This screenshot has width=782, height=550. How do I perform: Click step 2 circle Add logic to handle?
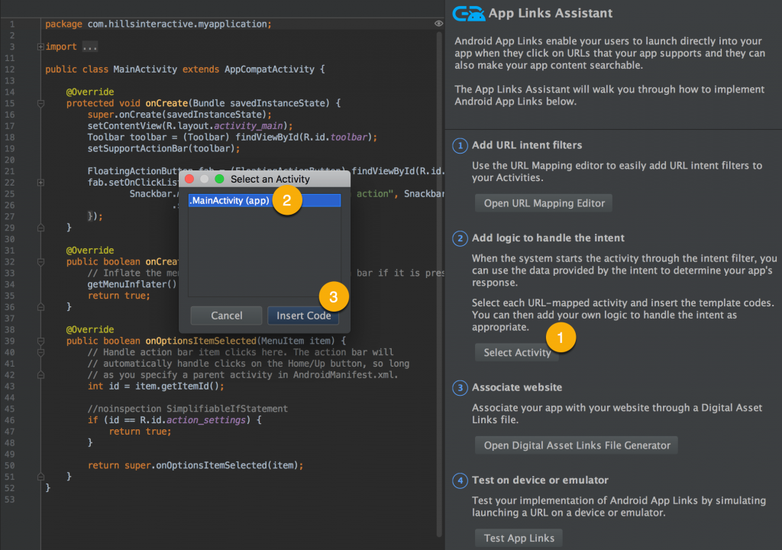pos(460,238)
